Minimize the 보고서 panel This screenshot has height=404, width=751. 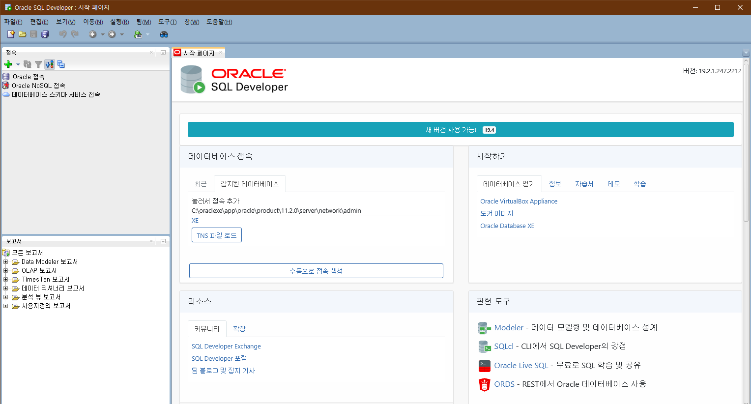163,241
